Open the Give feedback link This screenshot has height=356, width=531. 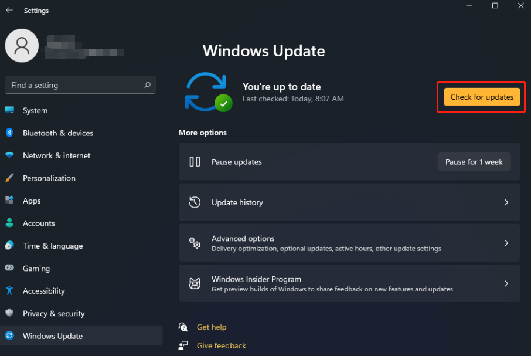[x=222, y=345]
